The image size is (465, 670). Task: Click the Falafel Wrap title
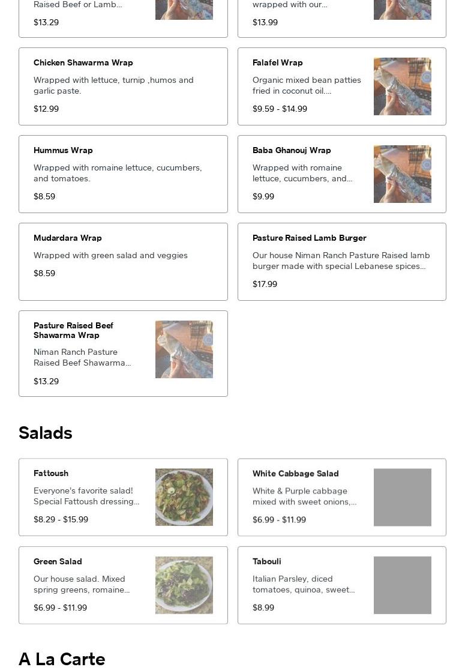[278, 62]
